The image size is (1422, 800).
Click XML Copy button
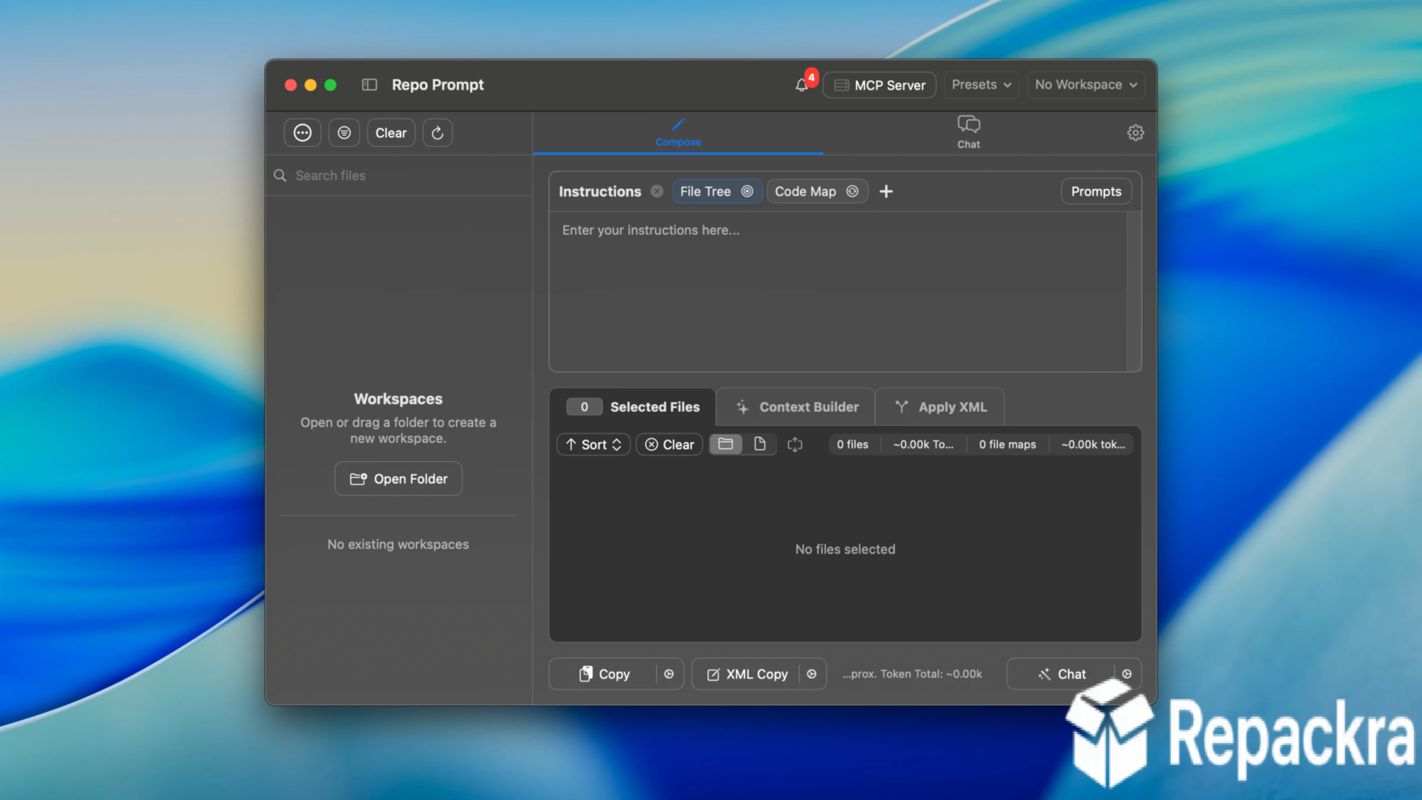pyautogui.click(x=746, y=674)
